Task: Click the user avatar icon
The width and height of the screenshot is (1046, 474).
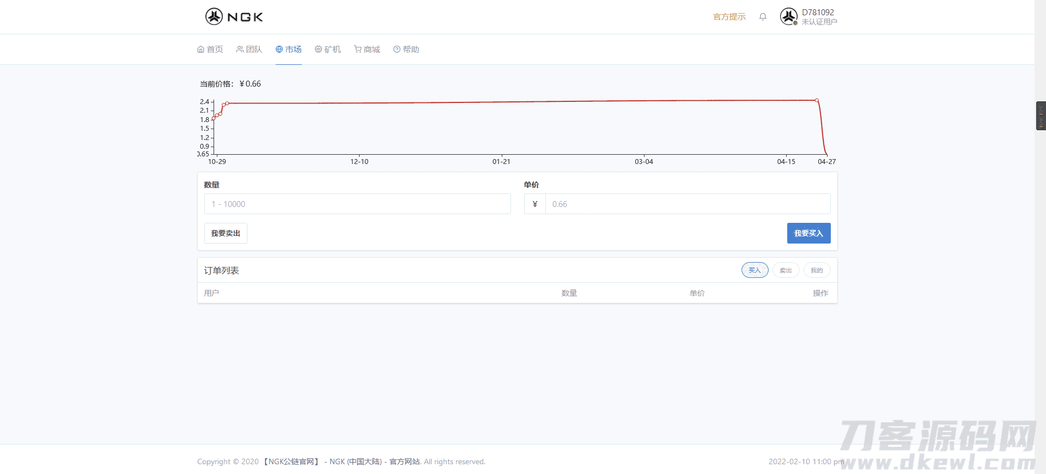Action: [788, 17]
